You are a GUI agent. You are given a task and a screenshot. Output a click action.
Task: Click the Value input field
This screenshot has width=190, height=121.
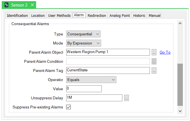coord(84,89)
